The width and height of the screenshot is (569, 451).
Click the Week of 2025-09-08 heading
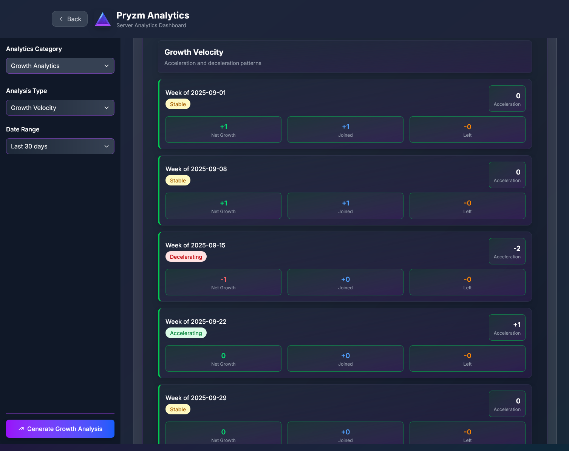[x=196, y=169]
